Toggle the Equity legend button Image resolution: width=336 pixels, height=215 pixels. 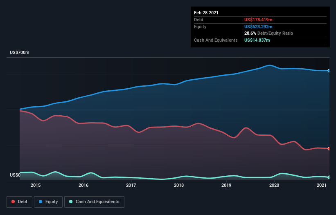click(x=48, y=202)
